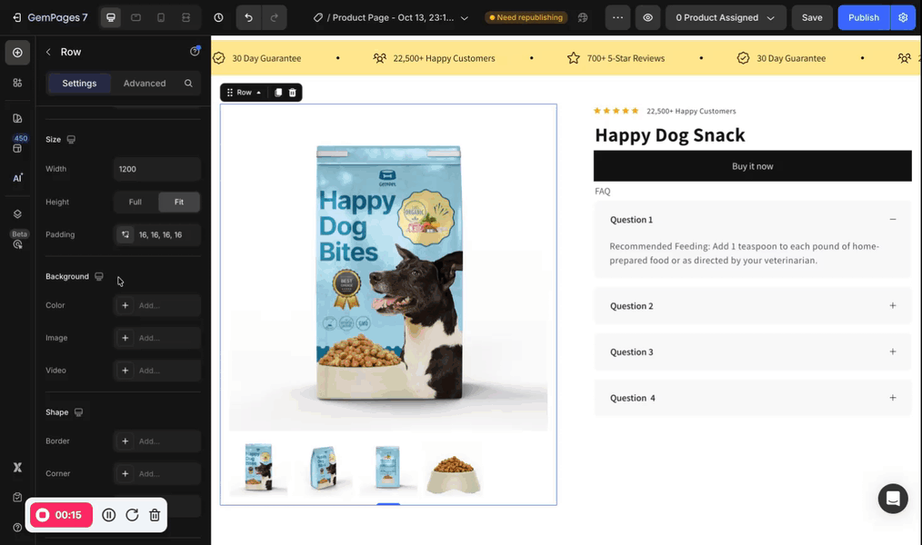Undo the last change
Screen dimensions: 922x545
(248, 17)
